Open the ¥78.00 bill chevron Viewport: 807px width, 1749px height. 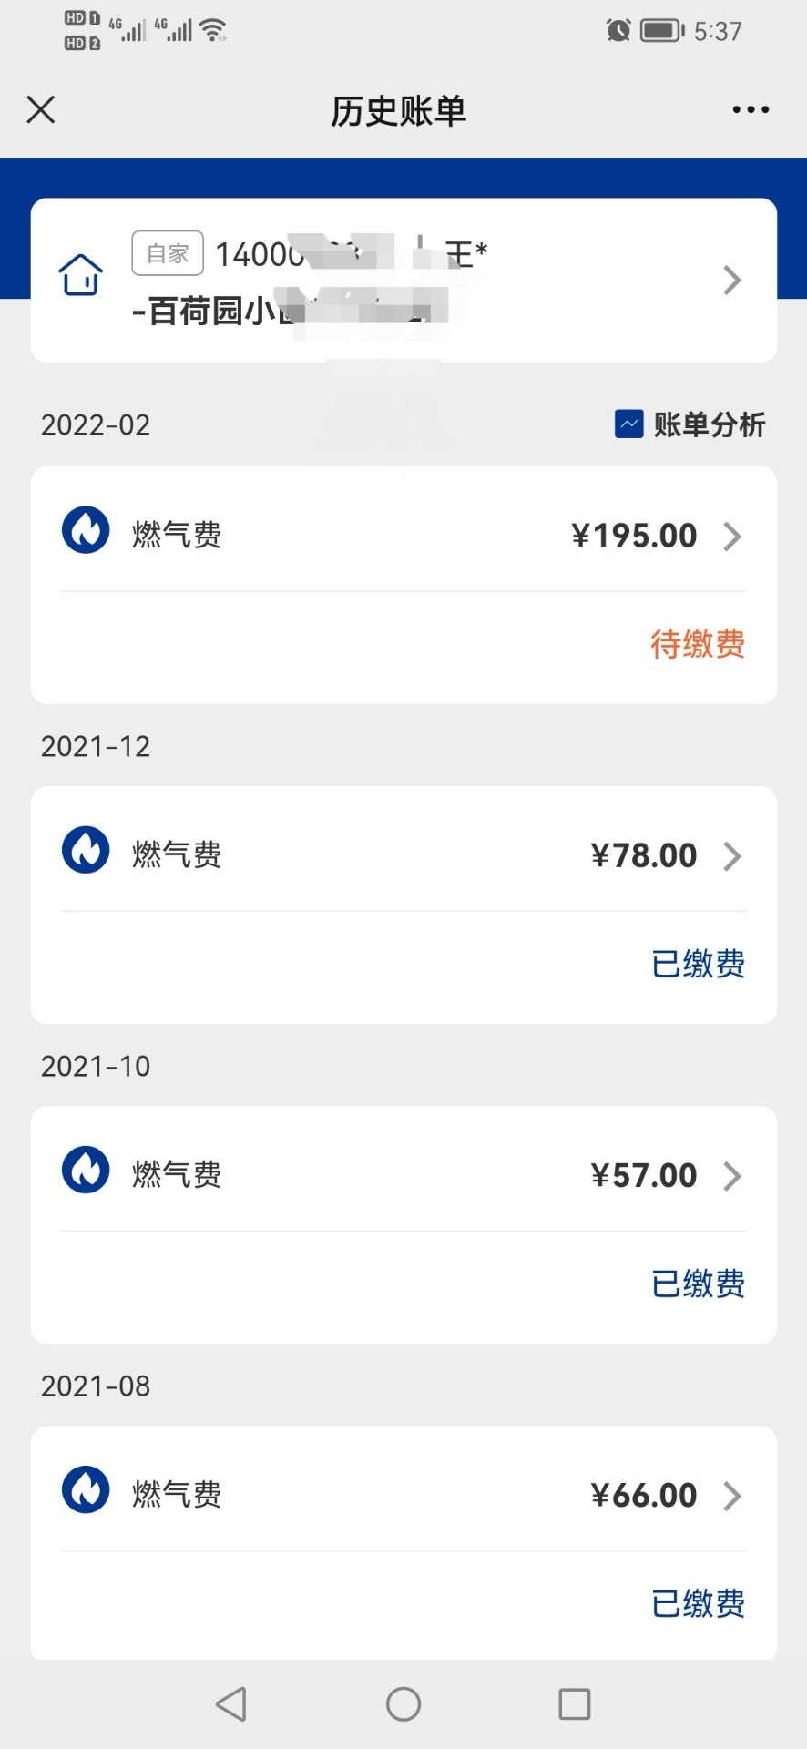point(731,855)
